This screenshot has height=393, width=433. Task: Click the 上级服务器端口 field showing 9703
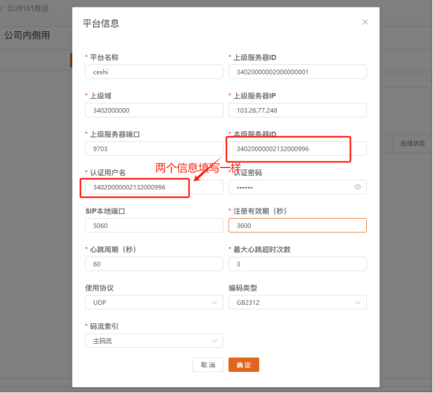[x=154, y=149]
